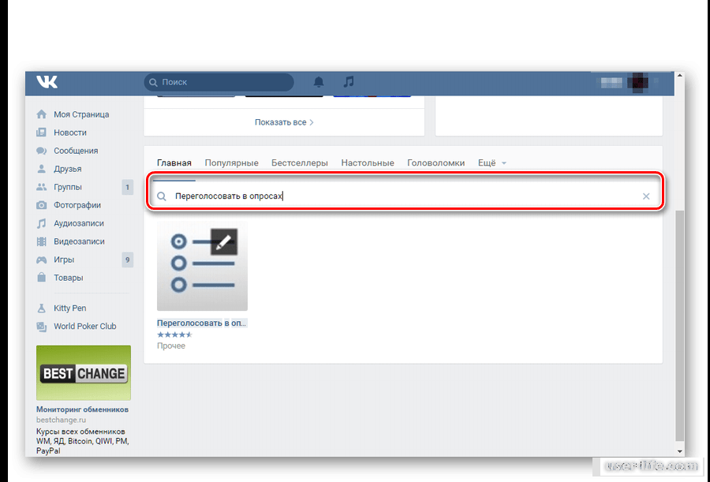Click the gamepad icon beside Игры

pos(41,260)
